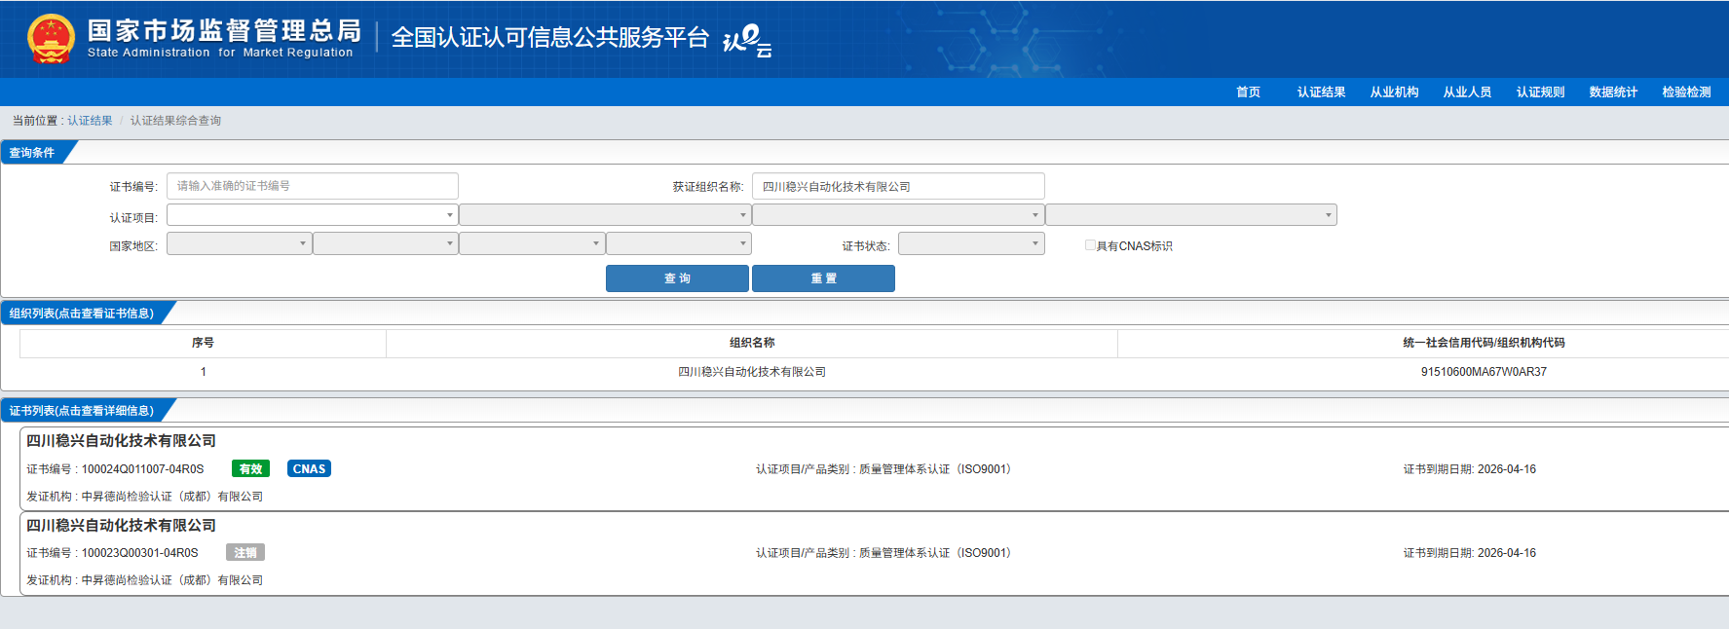Image resolution: width=1729 pixels, height=629 pixels.
Task: Open certificate 100023Q00301-04R0S details
Action: click(x=139, y=553)
